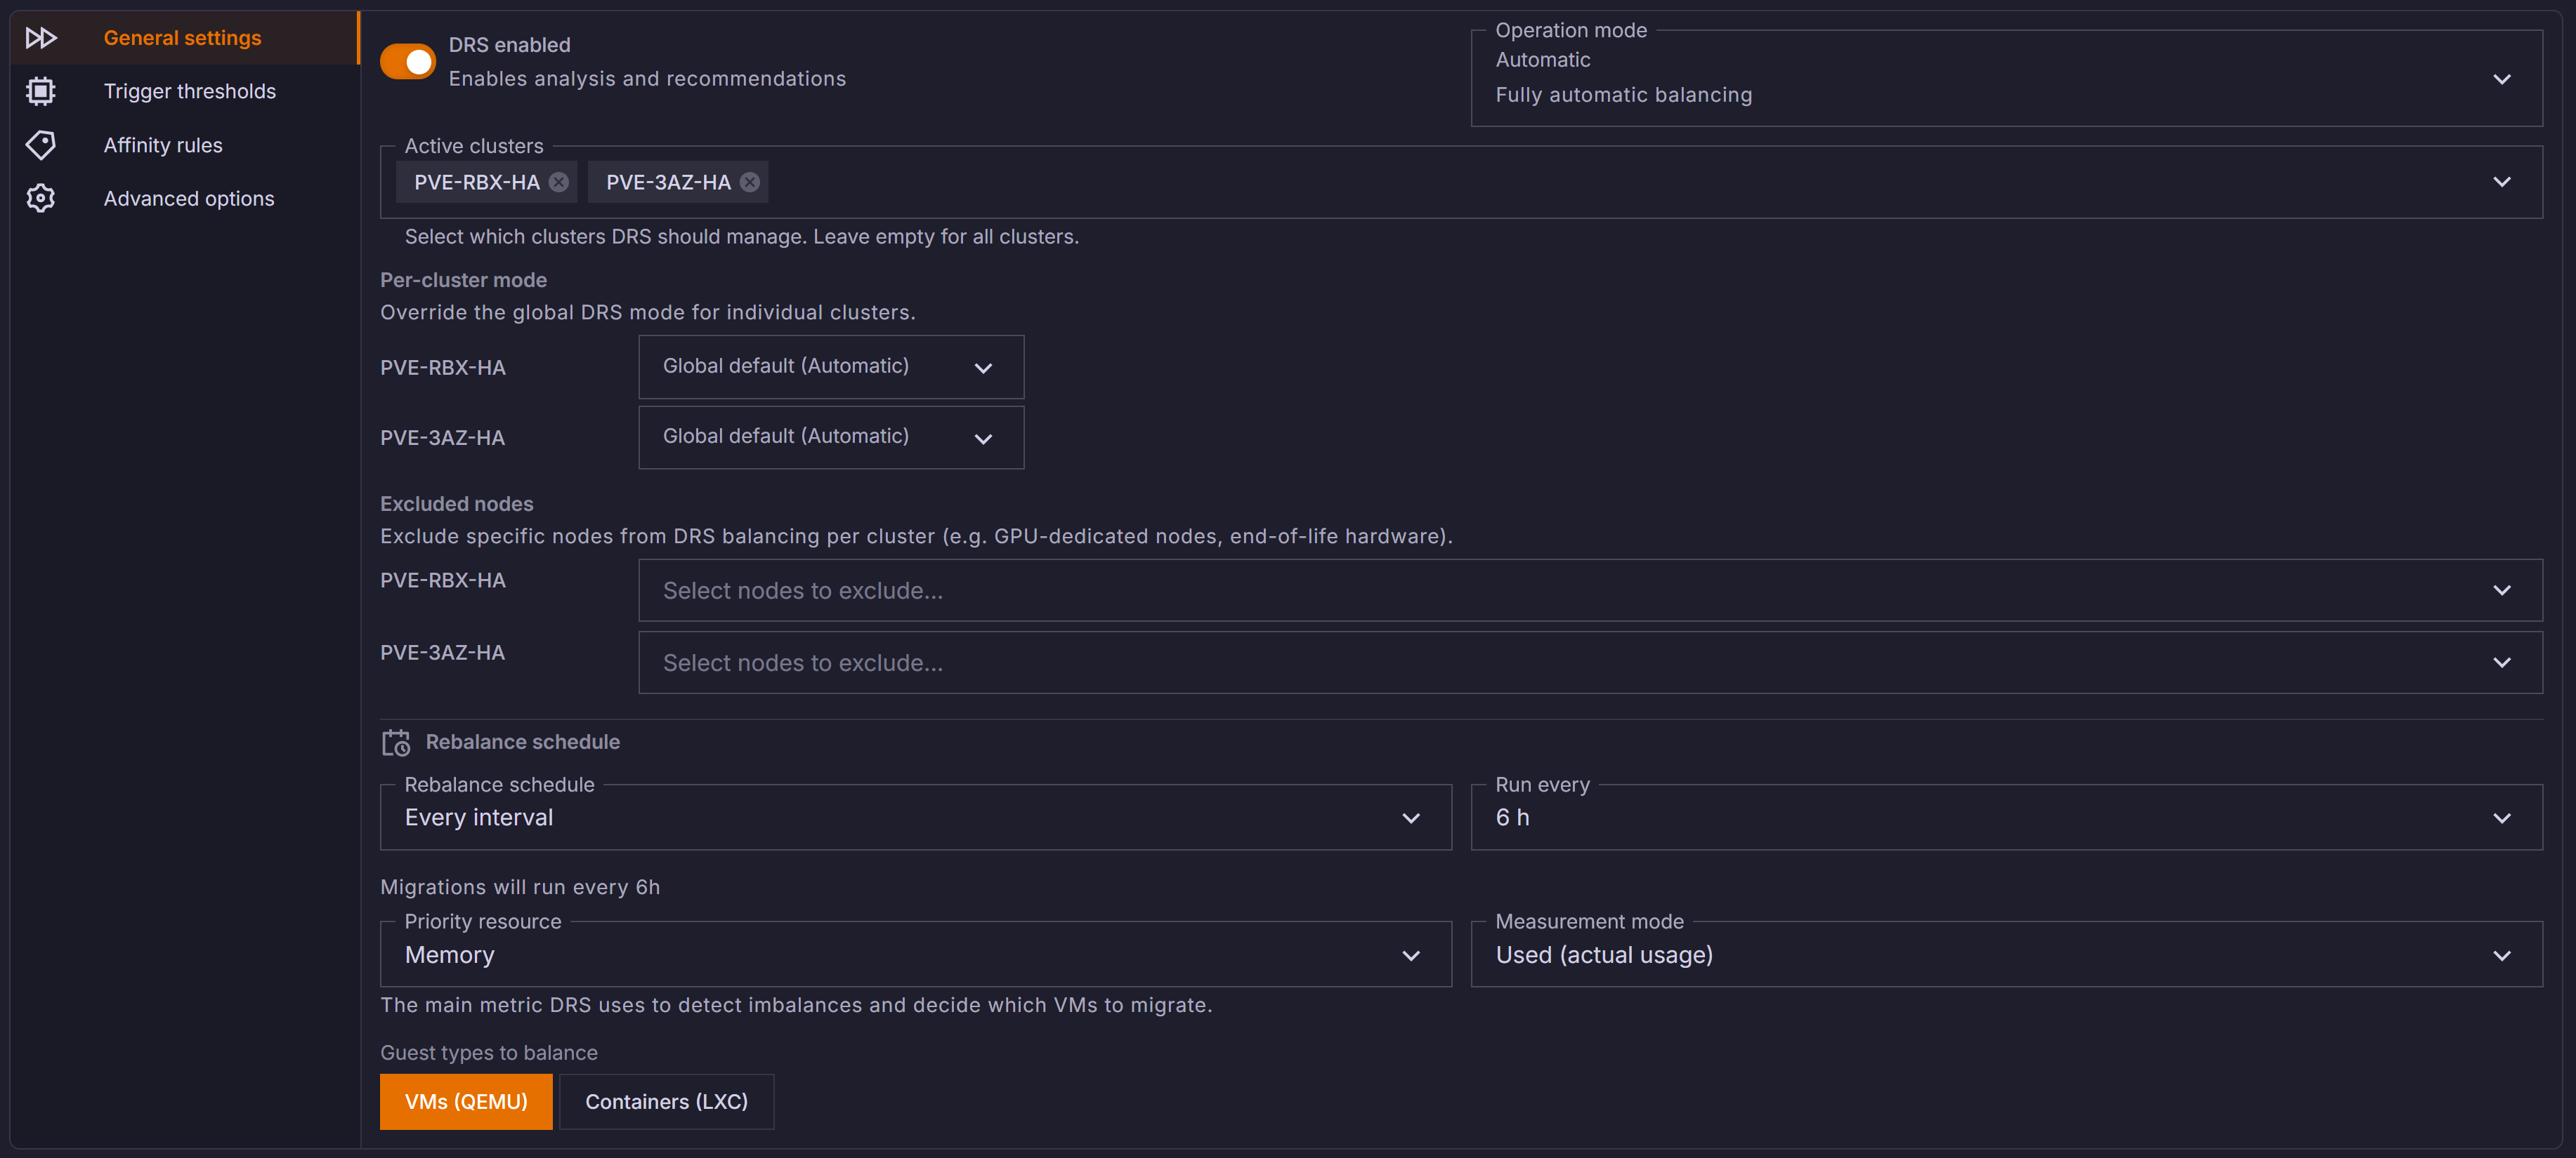Click the Containers (LXC) button
2576x1158 pixels.
click(666, 1101)
